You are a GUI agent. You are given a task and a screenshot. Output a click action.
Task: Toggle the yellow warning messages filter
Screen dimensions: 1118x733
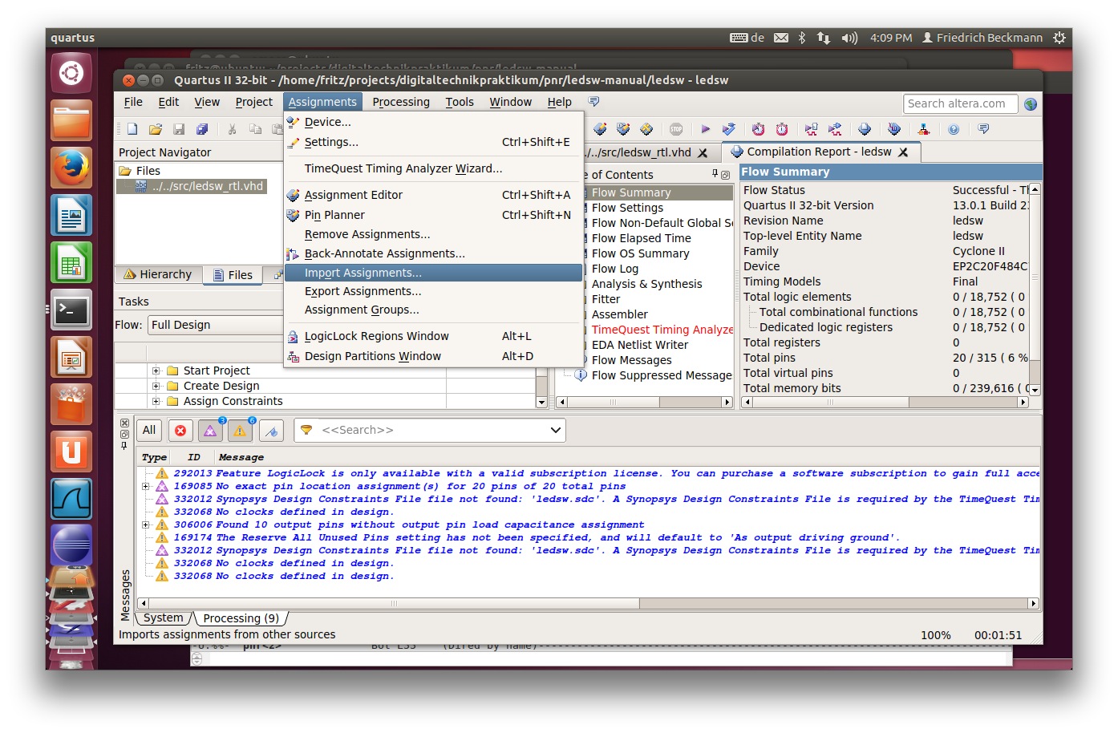point(240,431)
